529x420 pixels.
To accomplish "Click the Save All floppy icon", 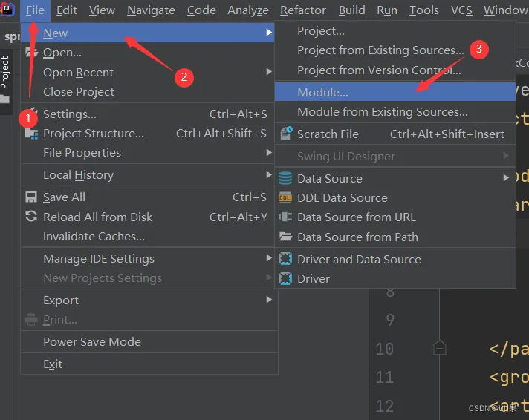I will pyautogui.click(x=31, y=197).
